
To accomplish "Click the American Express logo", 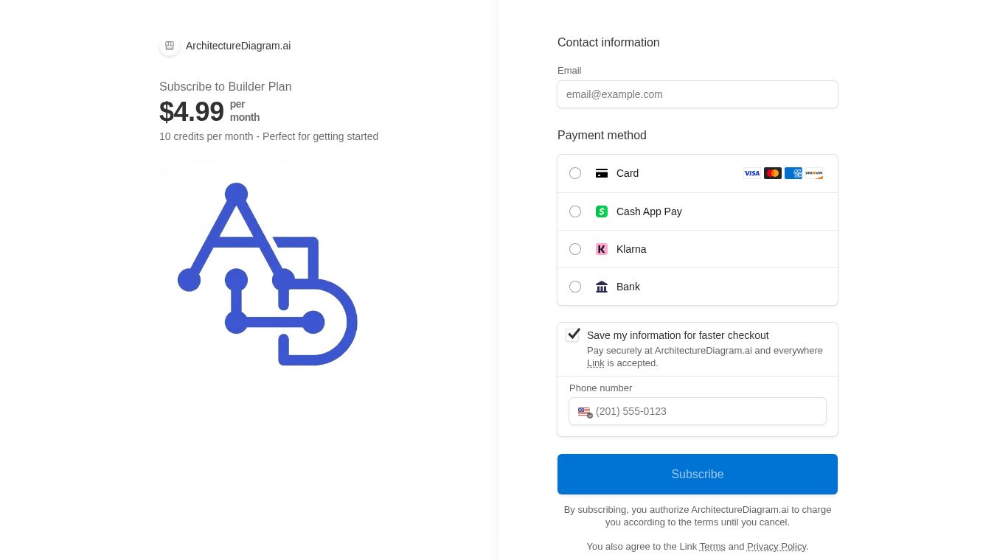I will [793, 173].
